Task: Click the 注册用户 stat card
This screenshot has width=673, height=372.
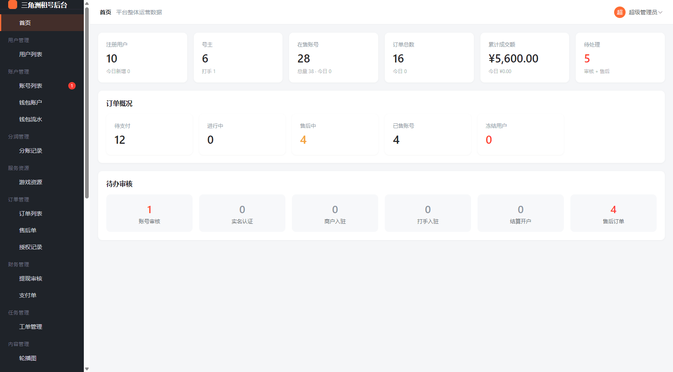Action: pyautogui.click(x=143, y=58)
